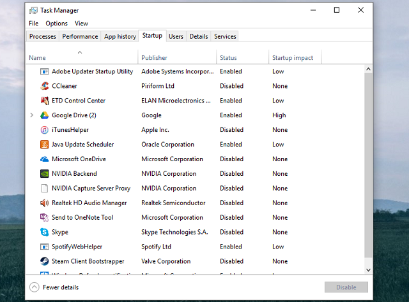Click the SpotifyWebHelper icon
Viewport: 409px width, 302px height.
click(x=44, y=247)
